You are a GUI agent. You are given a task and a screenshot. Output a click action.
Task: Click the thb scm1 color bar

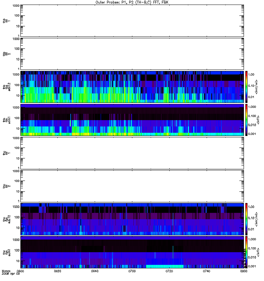[246, 120]
